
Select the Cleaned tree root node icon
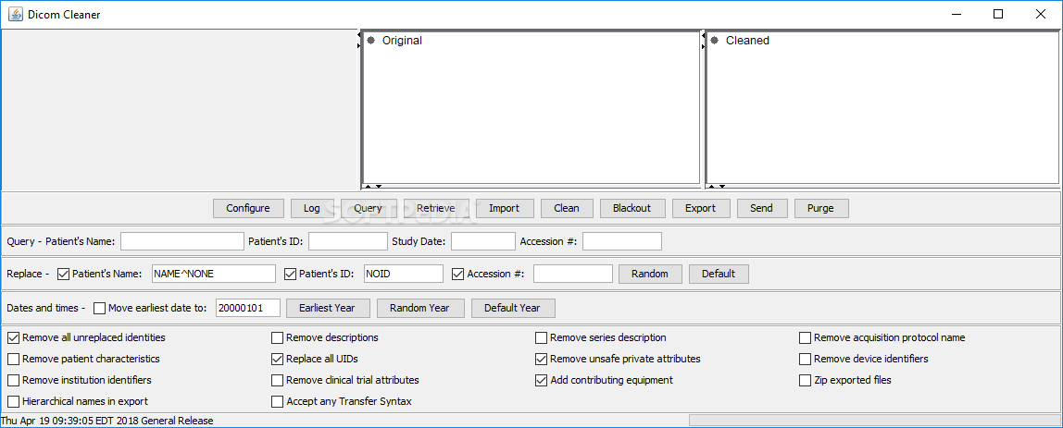point(715,40)
